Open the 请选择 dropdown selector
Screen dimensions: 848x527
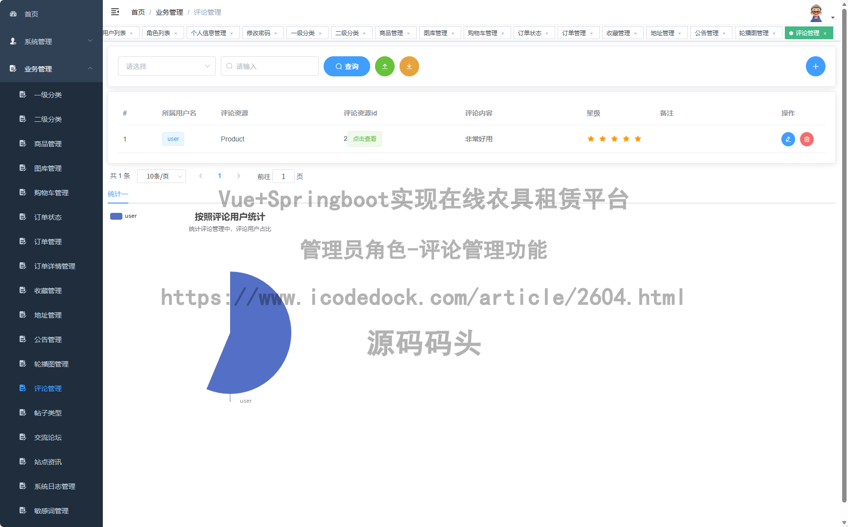166,66
